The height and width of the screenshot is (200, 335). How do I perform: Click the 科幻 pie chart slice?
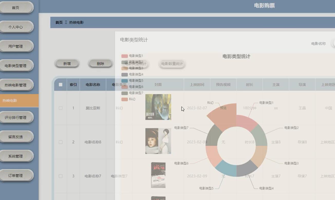pyautogui.click(x=226, y=116)
